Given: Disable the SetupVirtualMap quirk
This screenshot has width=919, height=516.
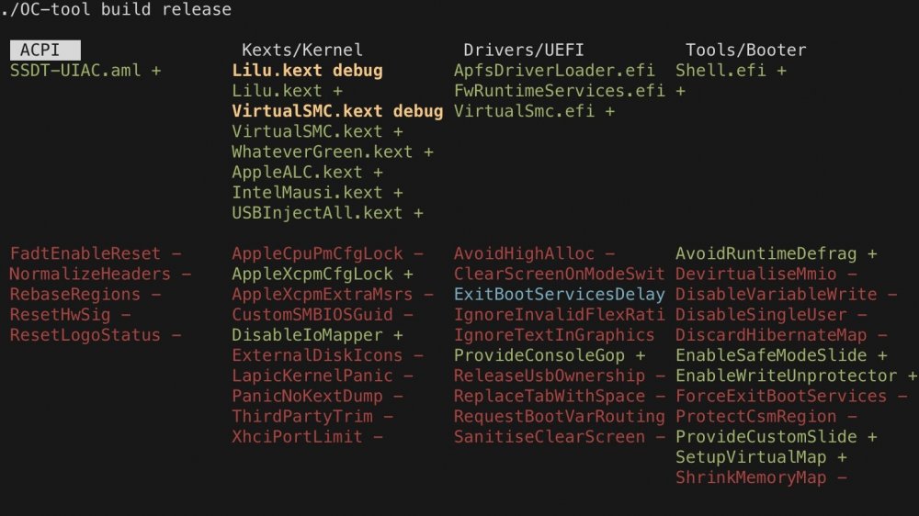Looking at the screenshot, I should [x=761, y=457].
